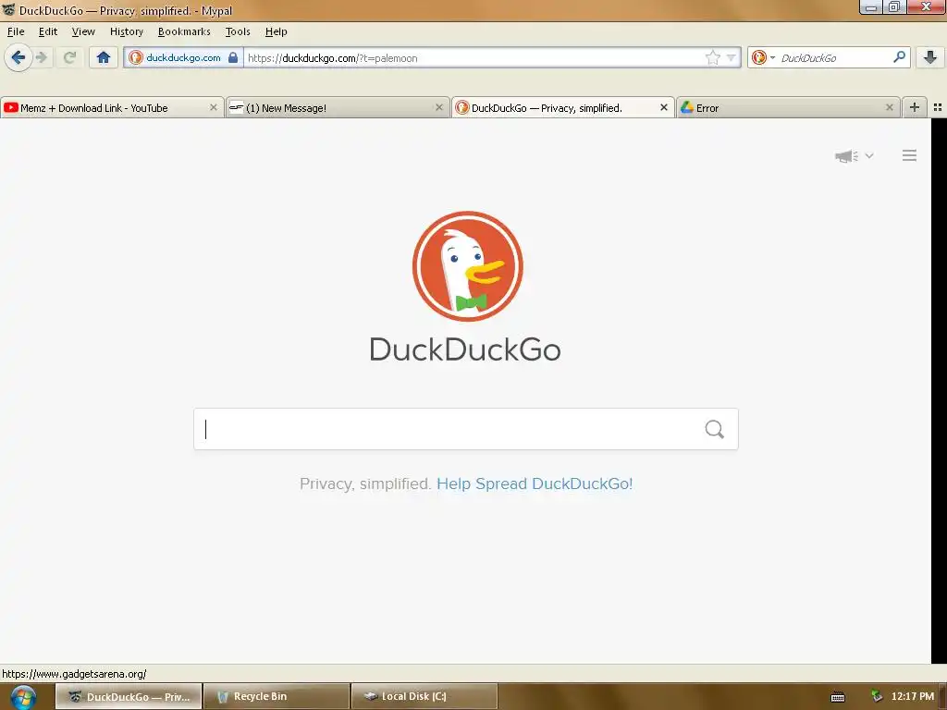Screen dimensions: 947x710
Task: Open a new tab with the plus button
Action: coord(915,107)
